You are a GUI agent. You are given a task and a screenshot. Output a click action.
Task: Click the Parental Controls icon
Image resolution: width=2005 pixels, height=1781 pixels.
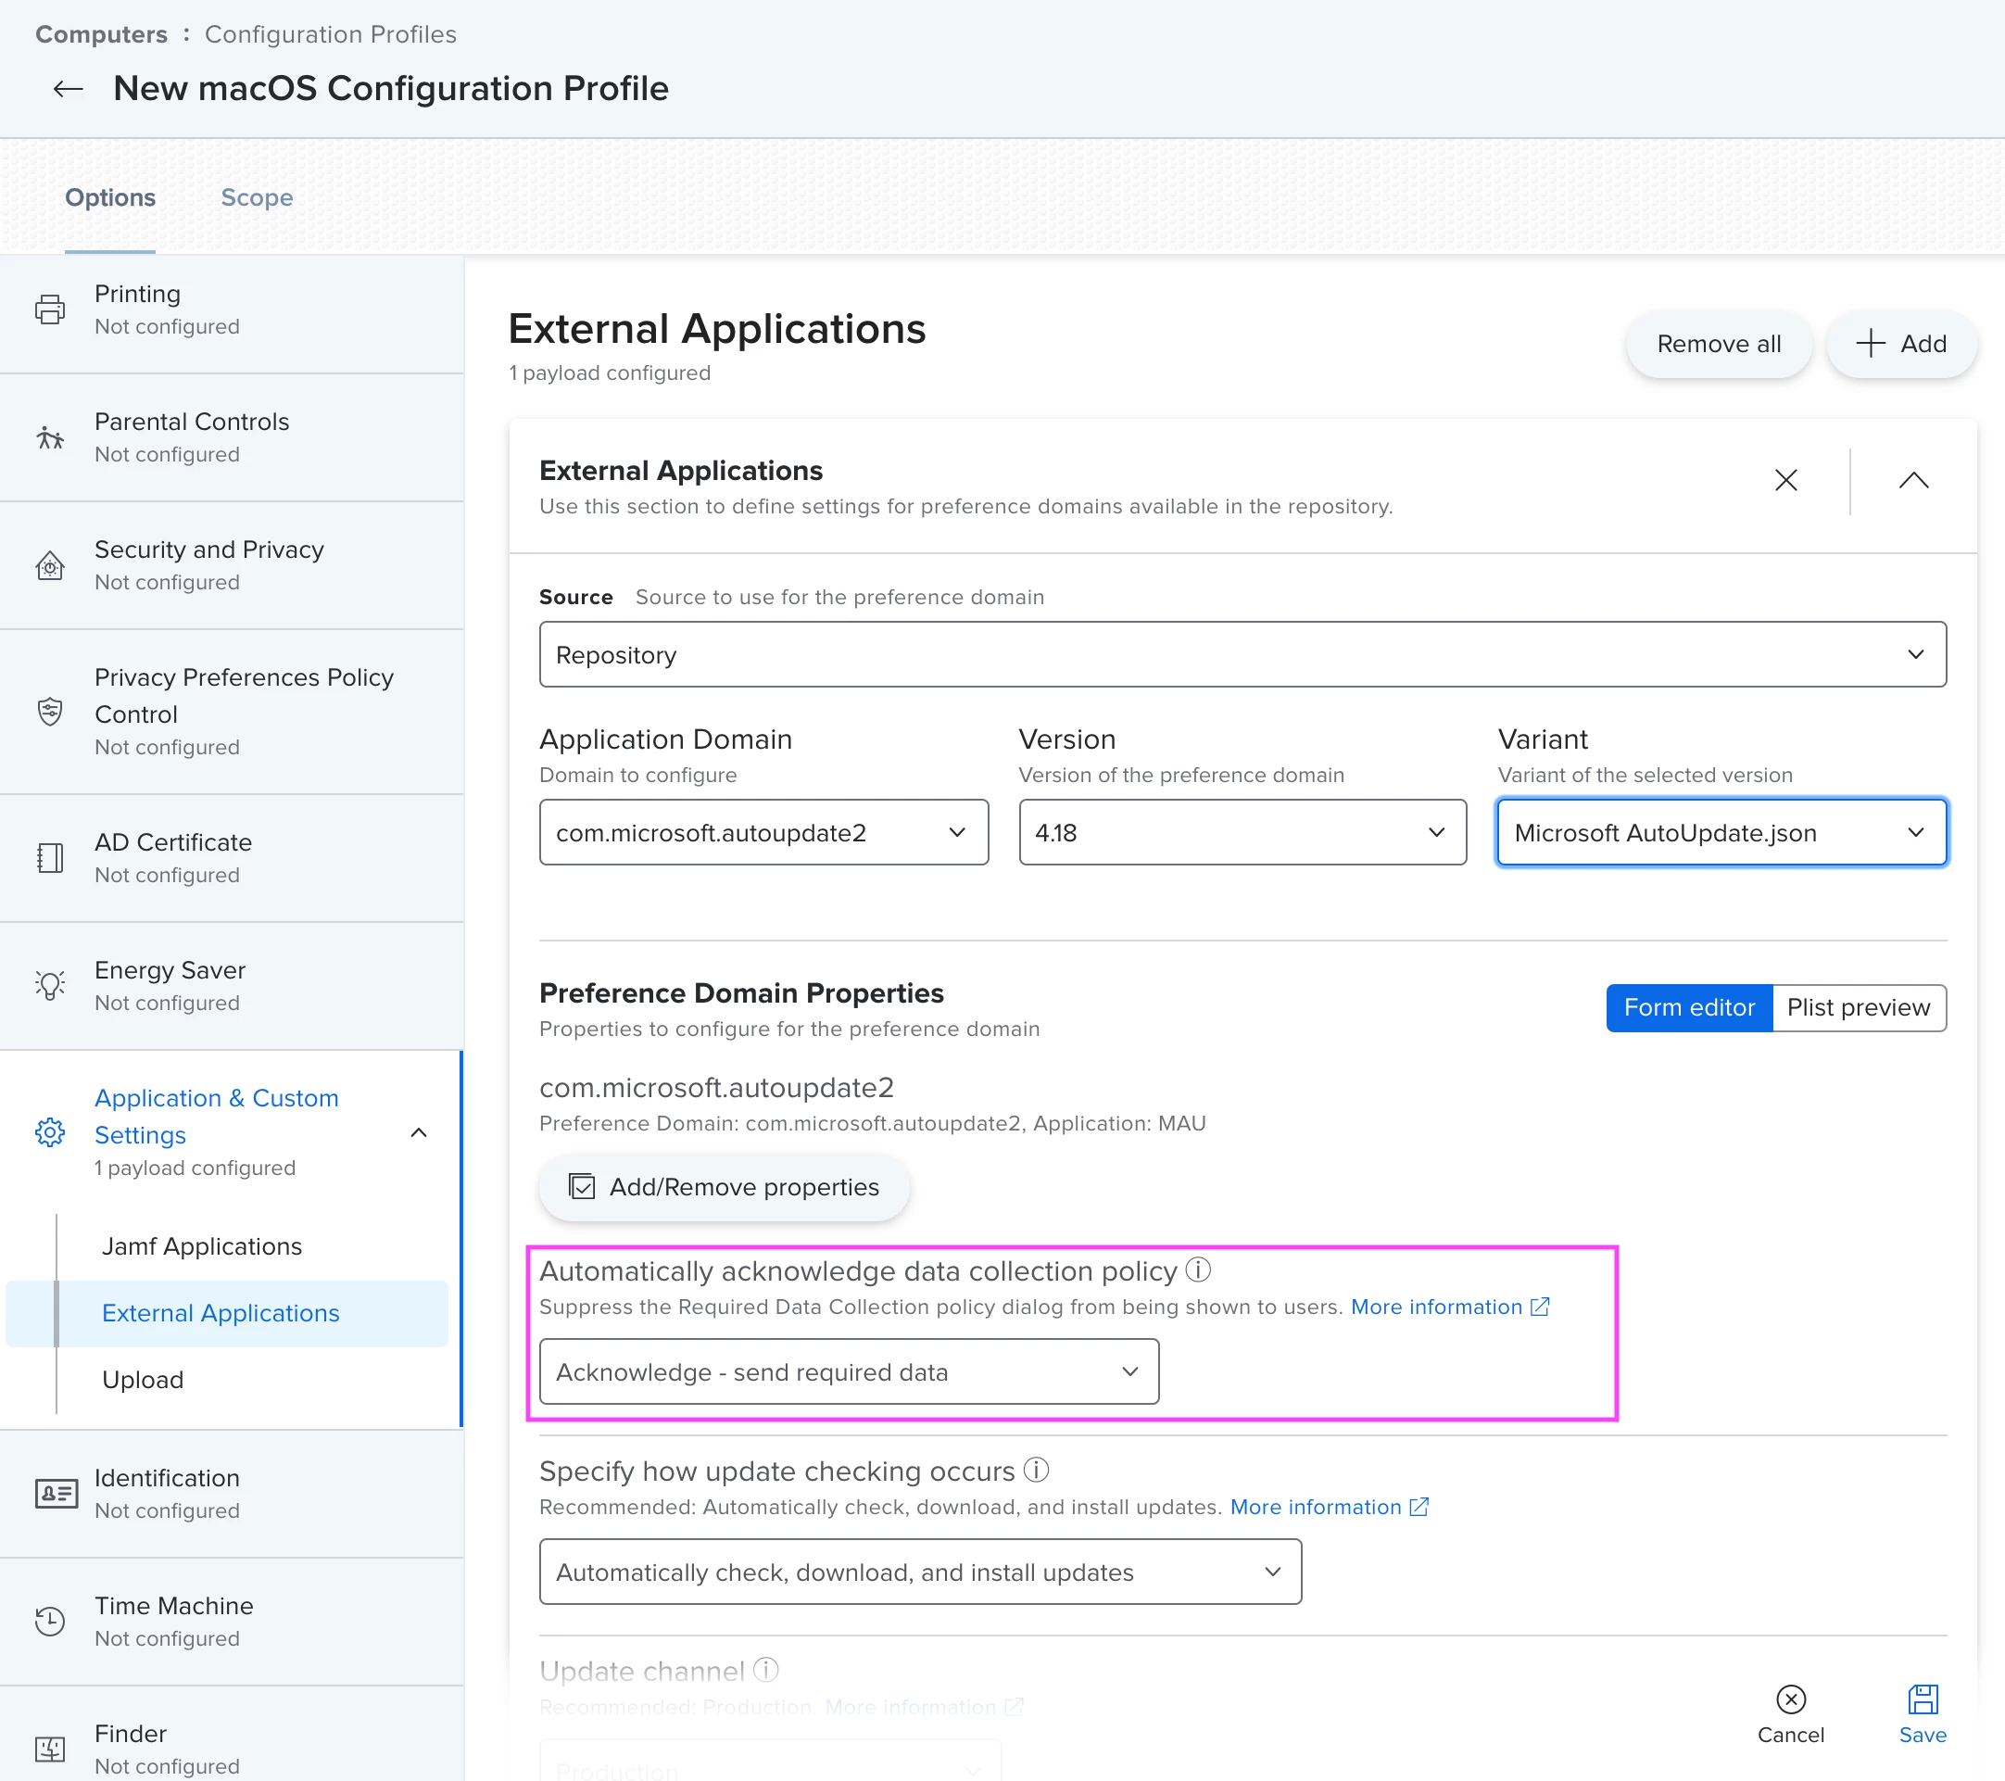pos(50,436)
